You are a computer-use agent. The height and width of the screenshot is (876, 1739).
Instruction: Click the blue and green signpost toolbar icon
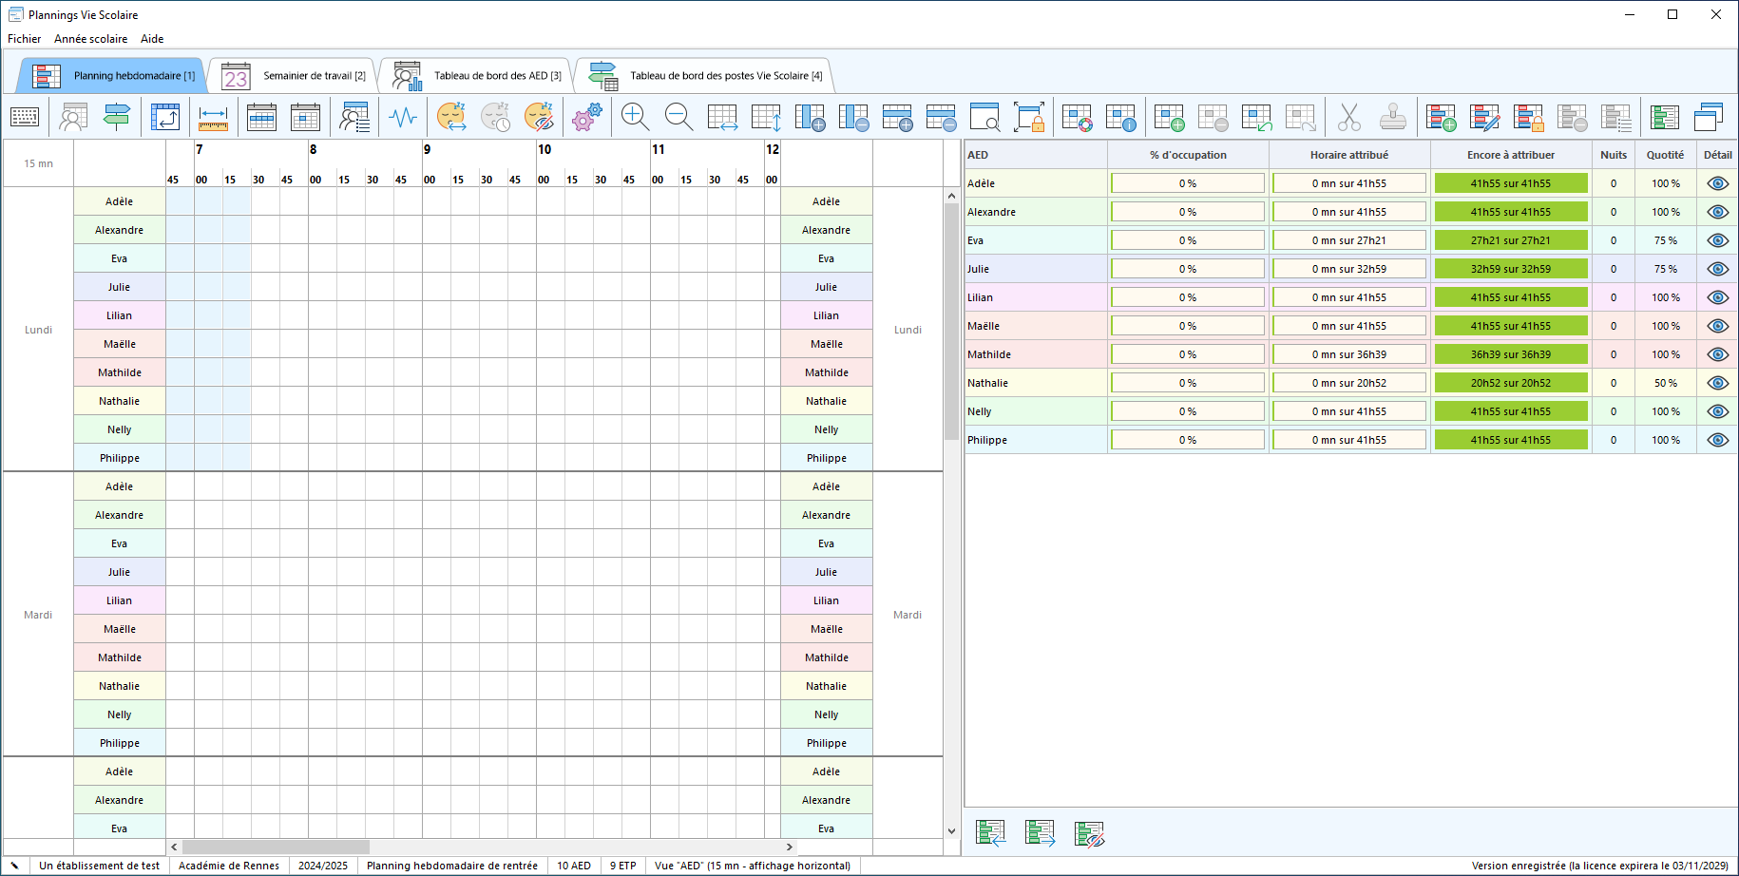click(x=117, y=117)
